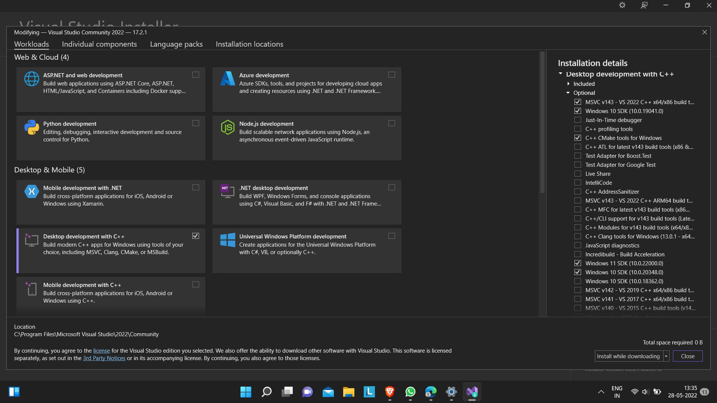Click the Xamarin Mobile development with .NET icon
The image size is (717, 403).
coord(32,191)
